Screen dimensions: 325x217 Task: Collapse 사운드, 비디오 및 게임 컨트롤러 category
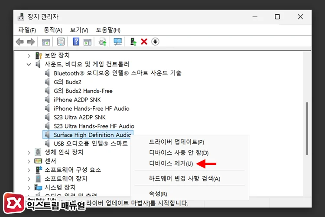pos(29,64)
